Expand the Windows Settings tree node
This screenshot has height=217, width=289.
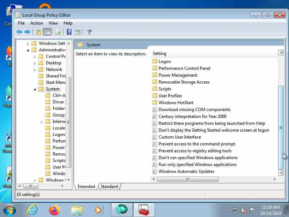[x=28, y=44]
